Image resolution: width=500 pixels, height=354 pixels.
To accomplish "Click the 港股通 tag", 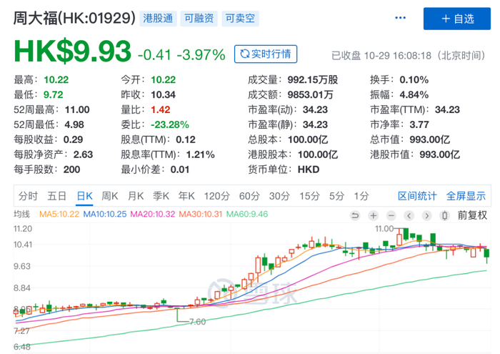I will [x=158, y=19].
